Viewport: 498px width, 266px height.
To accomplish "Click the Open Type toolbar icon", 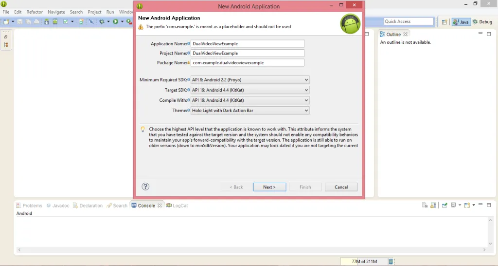I will coord(81,21).
